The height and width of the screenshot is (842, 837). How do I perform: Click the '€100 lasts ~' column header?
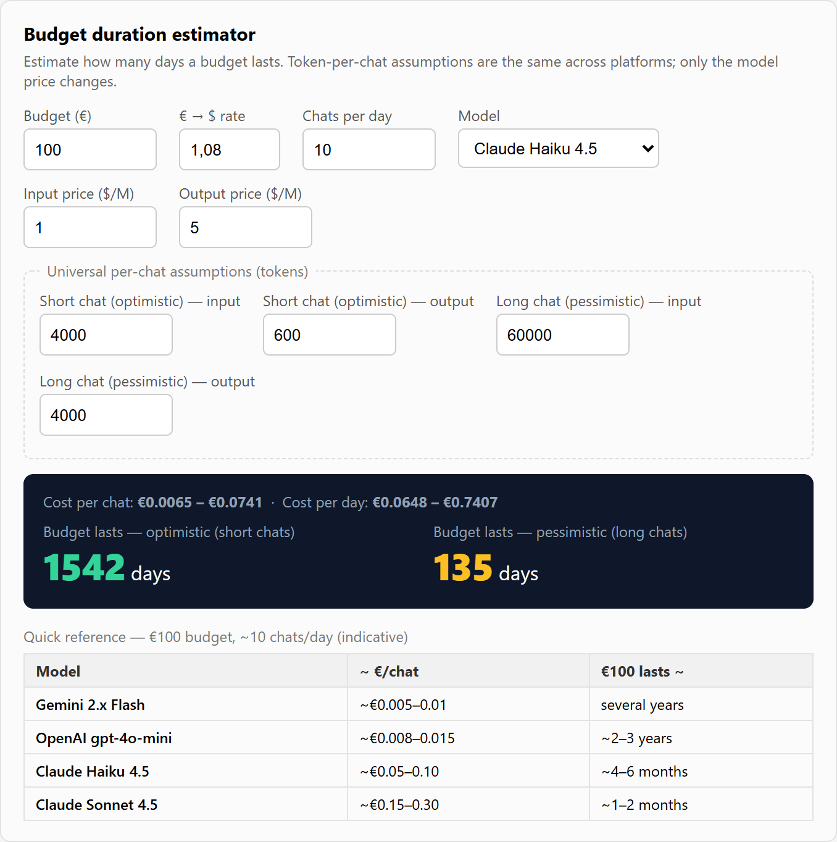[701, 671]
